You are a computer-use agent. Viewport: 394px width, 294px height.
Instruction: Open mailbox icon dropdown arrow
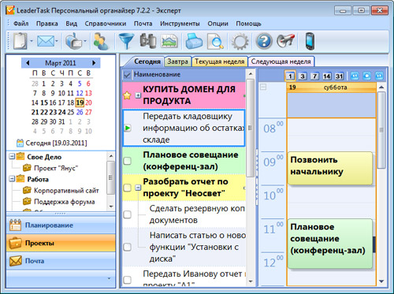point(85,41)
